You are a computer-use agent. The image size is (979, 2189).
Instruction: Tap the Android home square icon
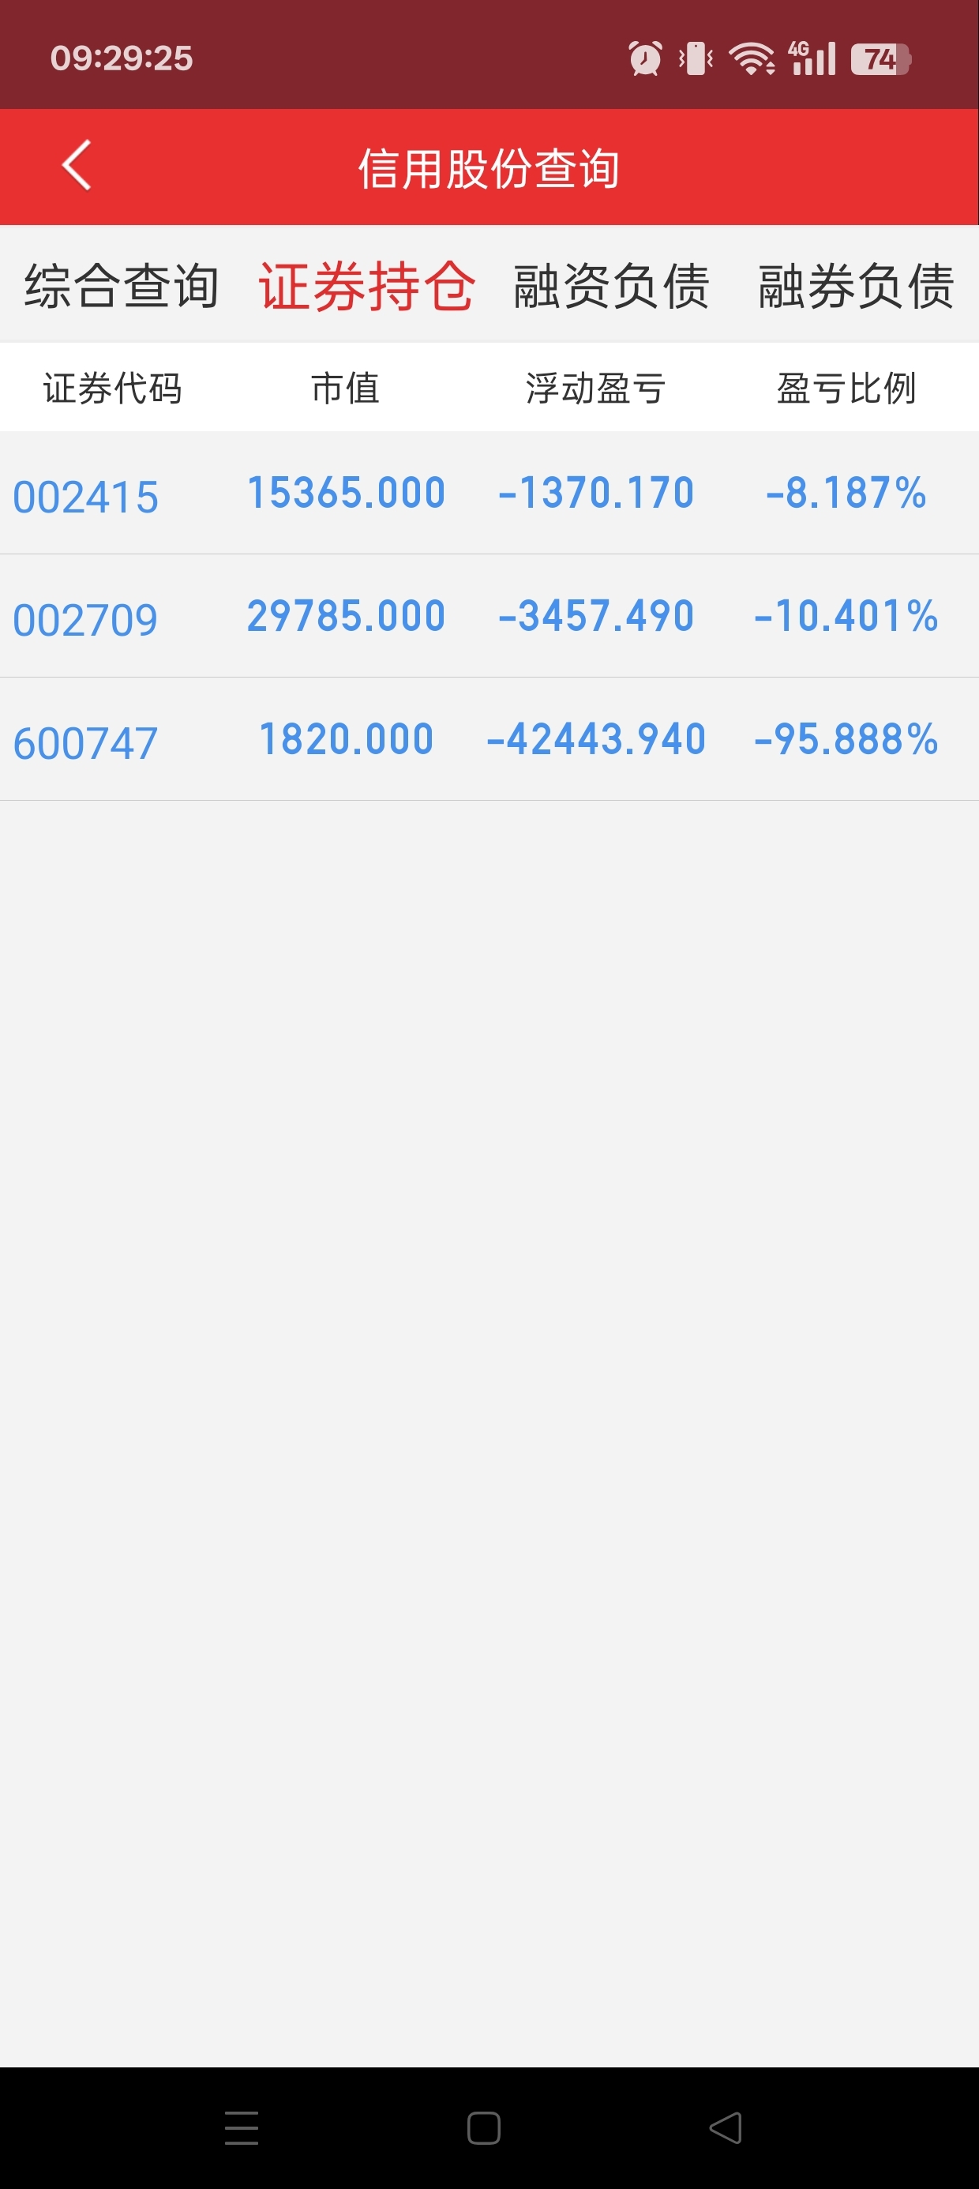[x=483, y=2128]
